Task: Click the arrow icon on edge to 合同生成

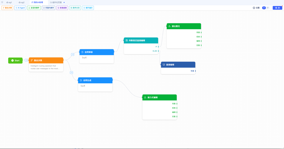Action: point(72,73)
